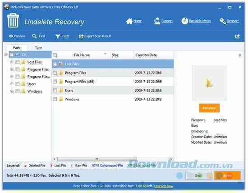The image size is (248, 193).
Task: Open the Bootable Media disc icon
Action: [x=184, y=21]
